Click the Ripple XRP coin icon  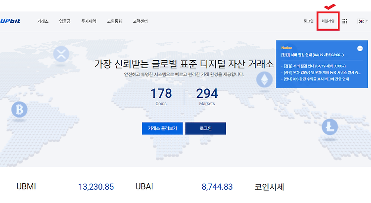[x=61, y=54]
